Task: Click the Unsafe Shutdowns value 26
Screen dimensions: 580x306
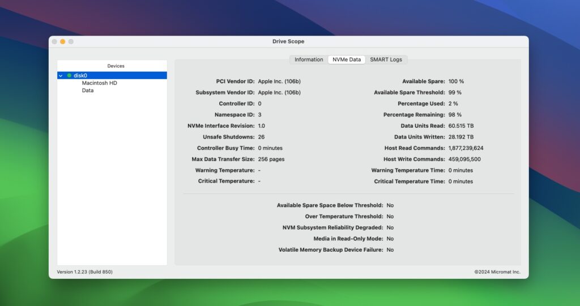Action: [261, 137]
